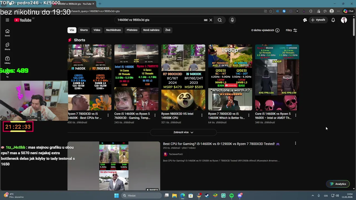Open options for the 9800X3D vs 14900K short
Screen dimensions: 356x200
(202, 115)
